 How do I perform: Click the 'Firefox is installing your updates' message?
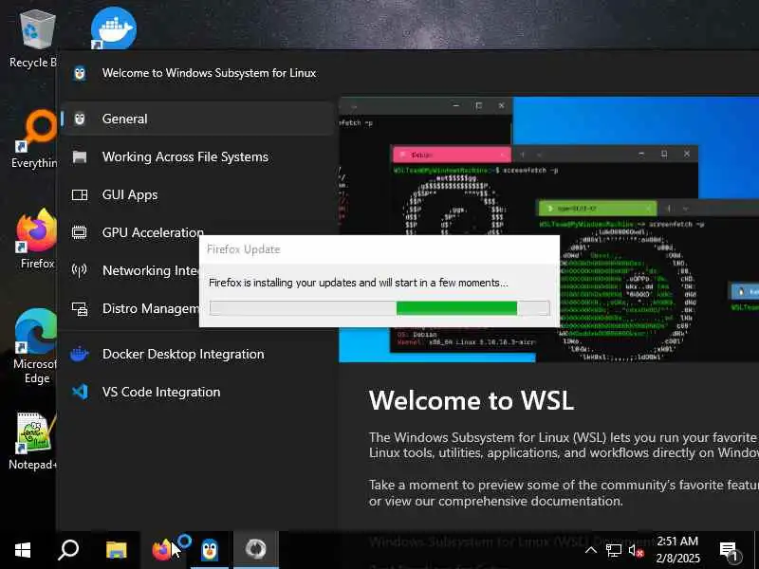[x=359, y=283]
